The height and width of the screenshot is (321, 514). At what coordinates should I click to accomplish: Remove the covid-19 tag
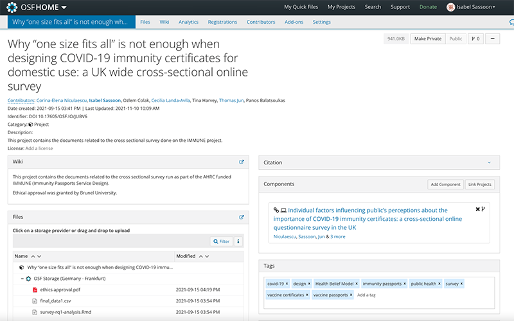[x=287, y=284]
